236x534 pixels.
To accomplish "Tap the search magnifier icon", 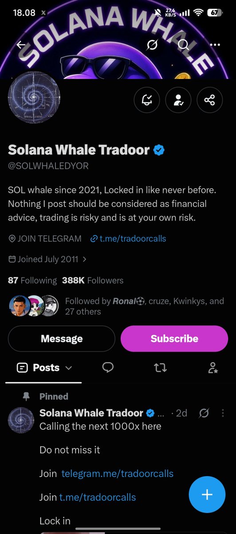I will tap(183, 45).
